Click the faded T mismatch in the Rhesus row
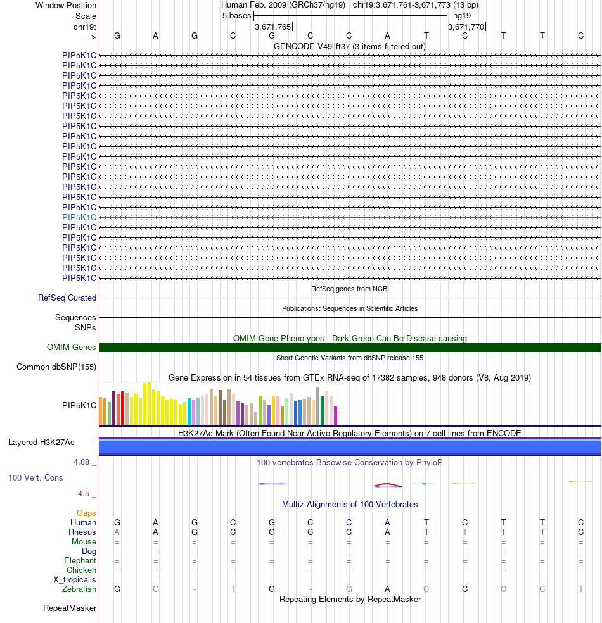 click(465, 532)
